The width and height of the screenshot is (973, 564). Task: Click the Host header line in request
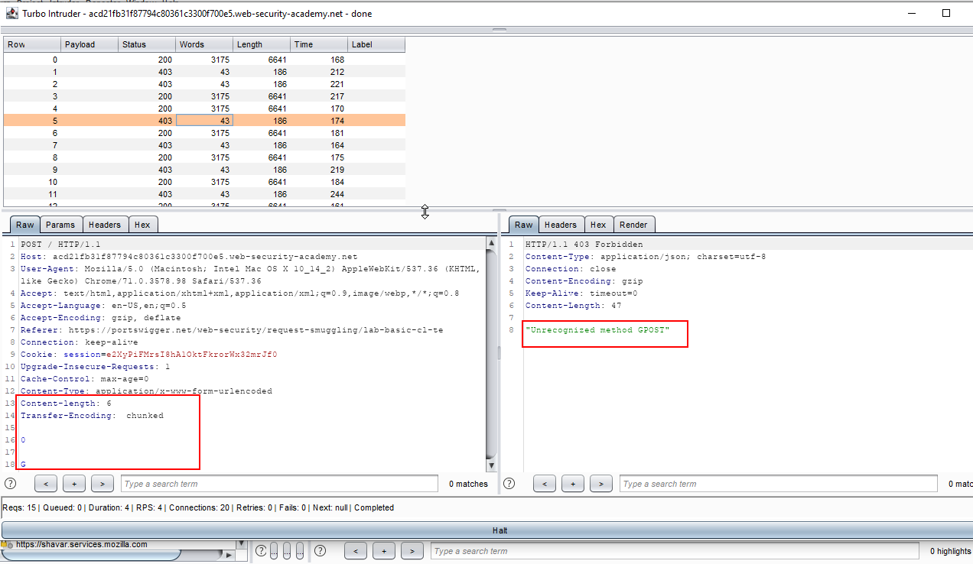(x=189, y=257)
